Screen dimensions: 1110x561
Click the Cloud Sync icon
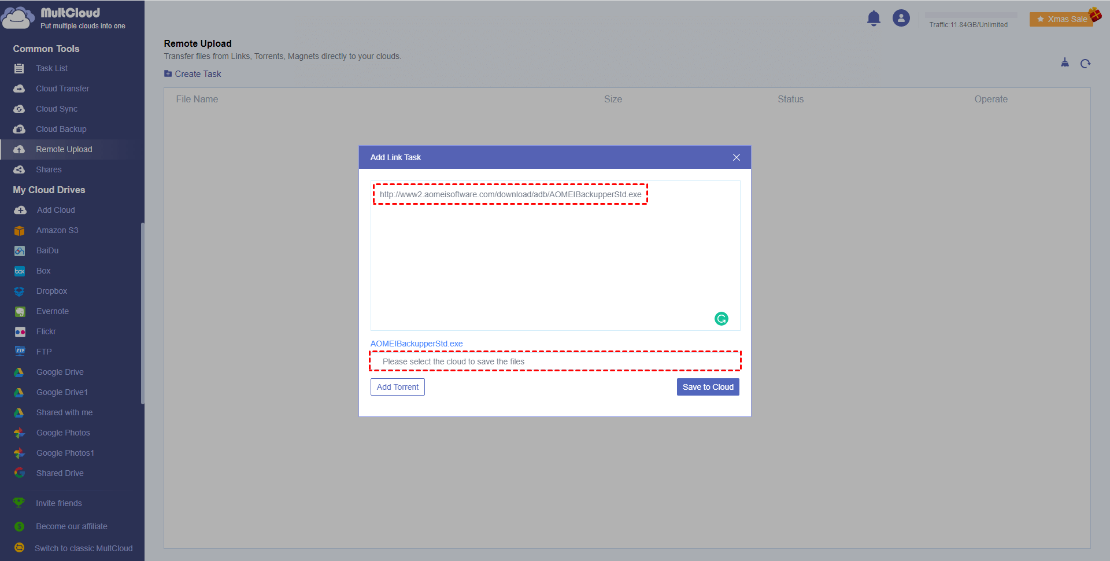click(19, 109)
